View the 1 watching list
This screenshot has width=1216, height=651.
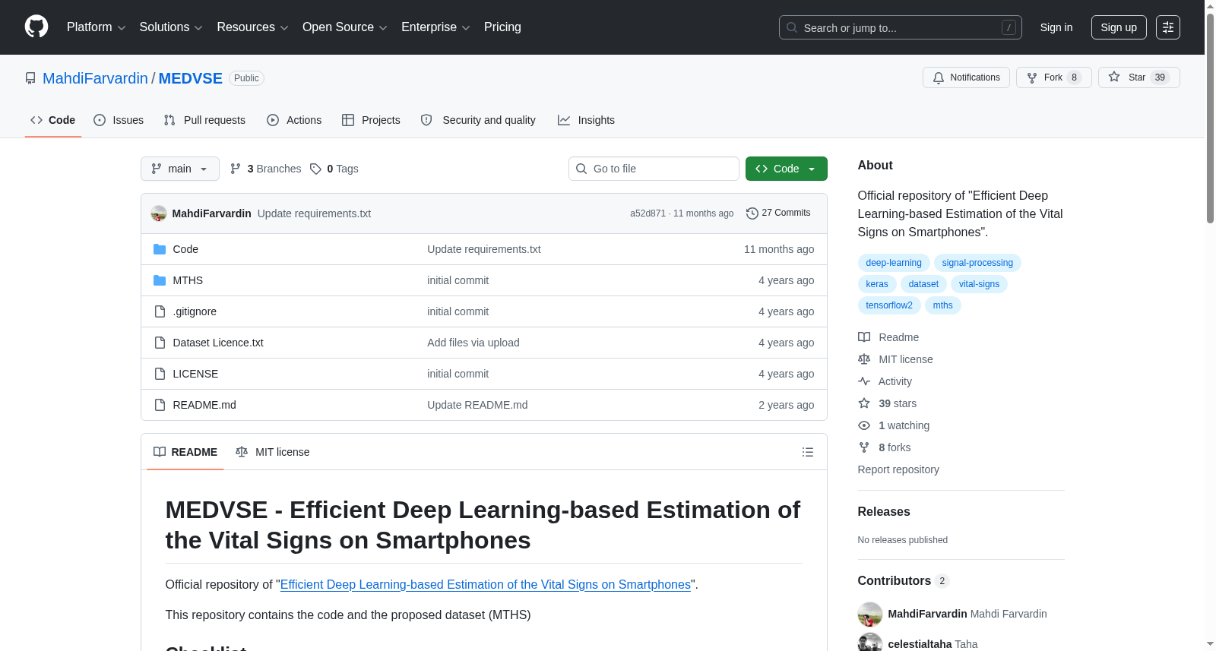pos(894,425)
